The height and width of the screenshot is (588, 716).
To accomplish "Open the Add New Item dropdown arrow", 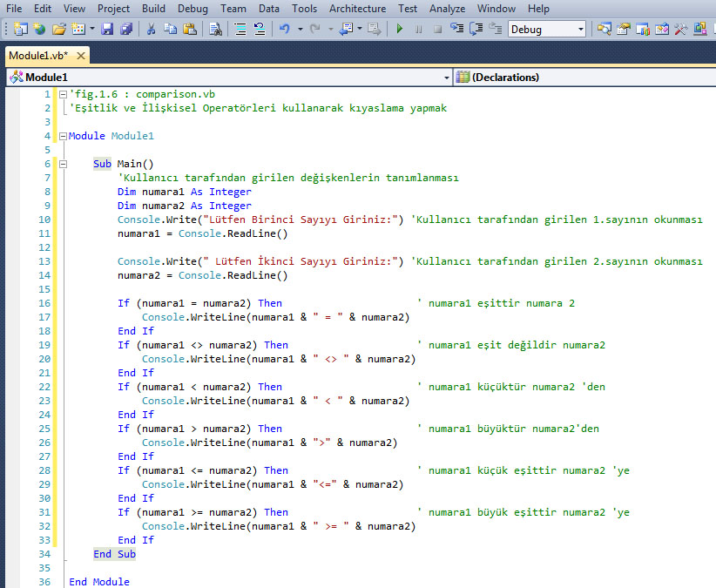I will coord(92,30).
